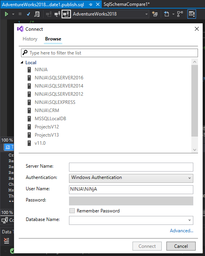Open the results output dropdown arrow

point(173,14)
